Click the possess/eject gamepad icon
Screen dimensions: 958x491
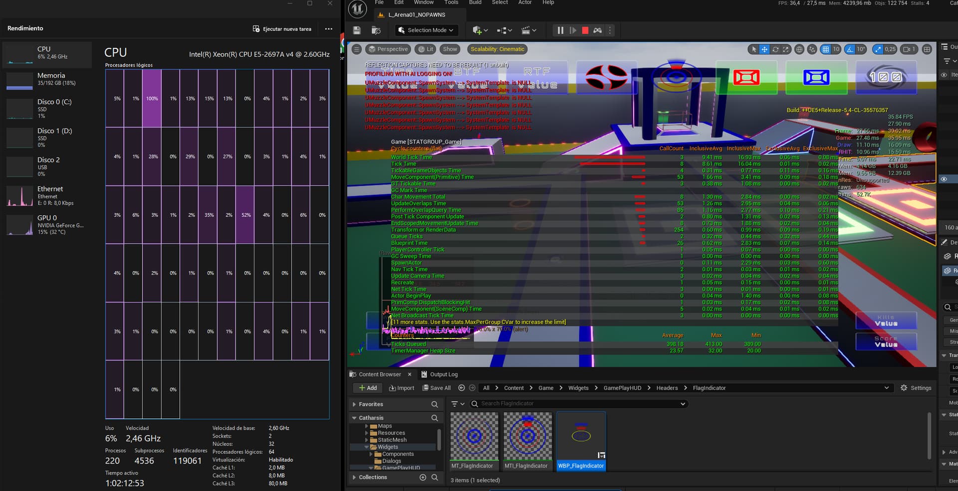pyautogui.click(x=597, y=30)
